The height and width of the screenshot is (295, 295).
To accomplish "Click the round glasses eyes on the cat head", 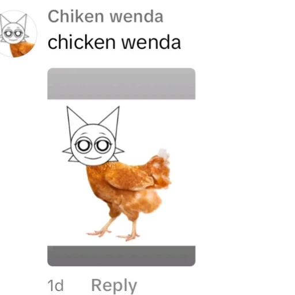I will (x=93, y=145).
